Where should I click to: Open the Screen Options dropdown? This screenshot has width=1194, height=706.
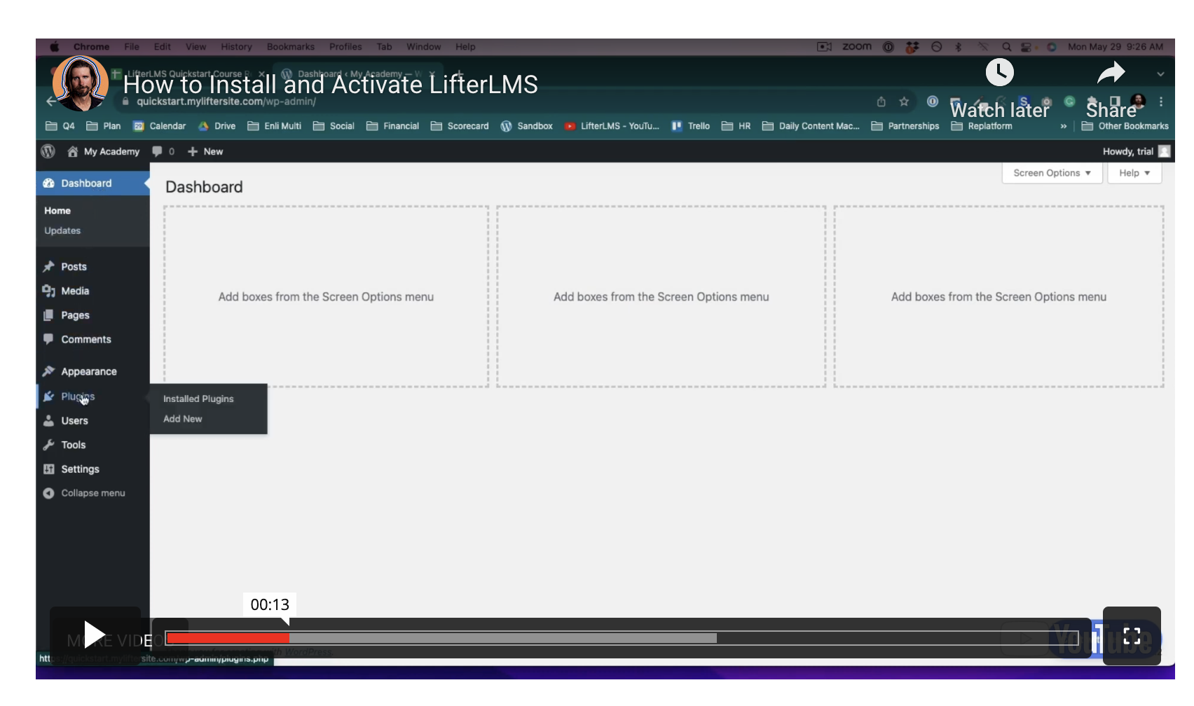click(x=1051, y=173)
